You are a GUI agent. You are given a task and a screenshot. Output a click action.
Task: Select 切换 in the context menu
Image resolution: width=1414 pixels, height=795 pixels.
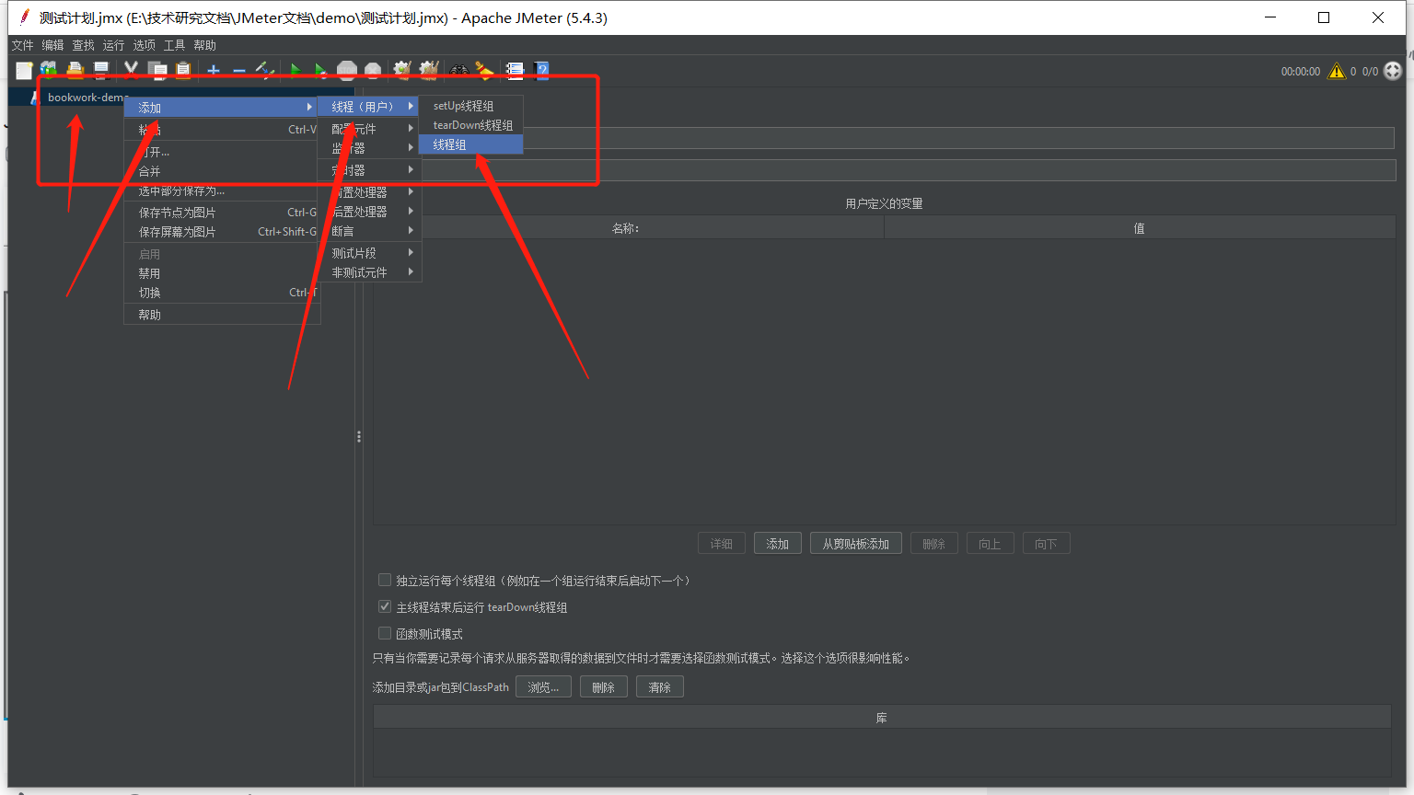(x=222, y=293)
